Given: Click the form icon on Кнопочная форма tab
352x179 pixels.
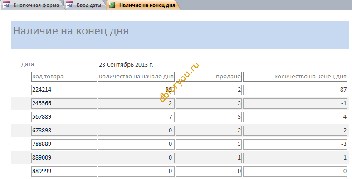Looking at the screenshot, I should 6,5.
